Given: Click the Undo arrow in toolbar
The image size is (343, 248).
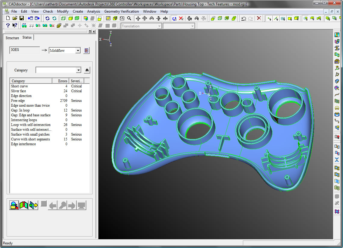Looking at the screenshot, I should tap(243, 18).
